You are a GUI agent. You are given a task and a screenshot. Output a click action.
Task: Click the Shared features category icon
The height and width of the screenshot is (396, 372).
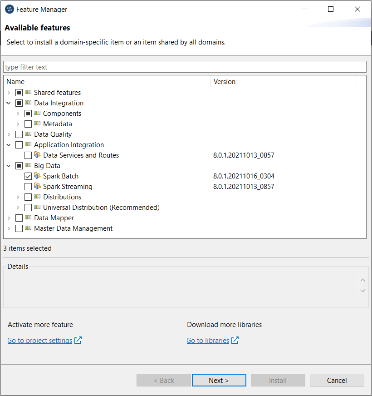click(x=29, y=93)
